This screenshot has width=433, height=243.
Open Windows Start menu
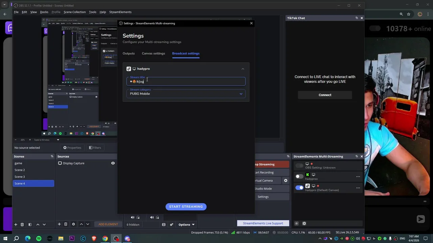pos(5,239)
